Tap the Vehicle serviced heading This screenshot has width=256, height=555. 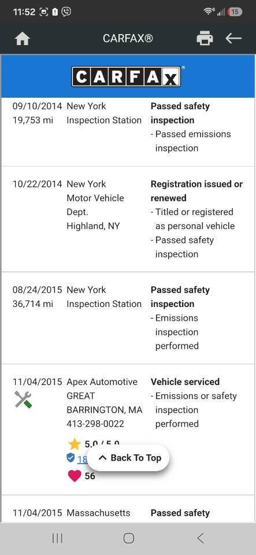click(x=185, y=382)
